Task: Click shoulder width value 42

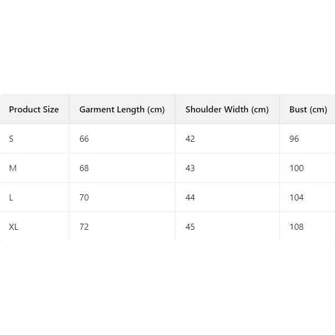Action: coord(190,139)
